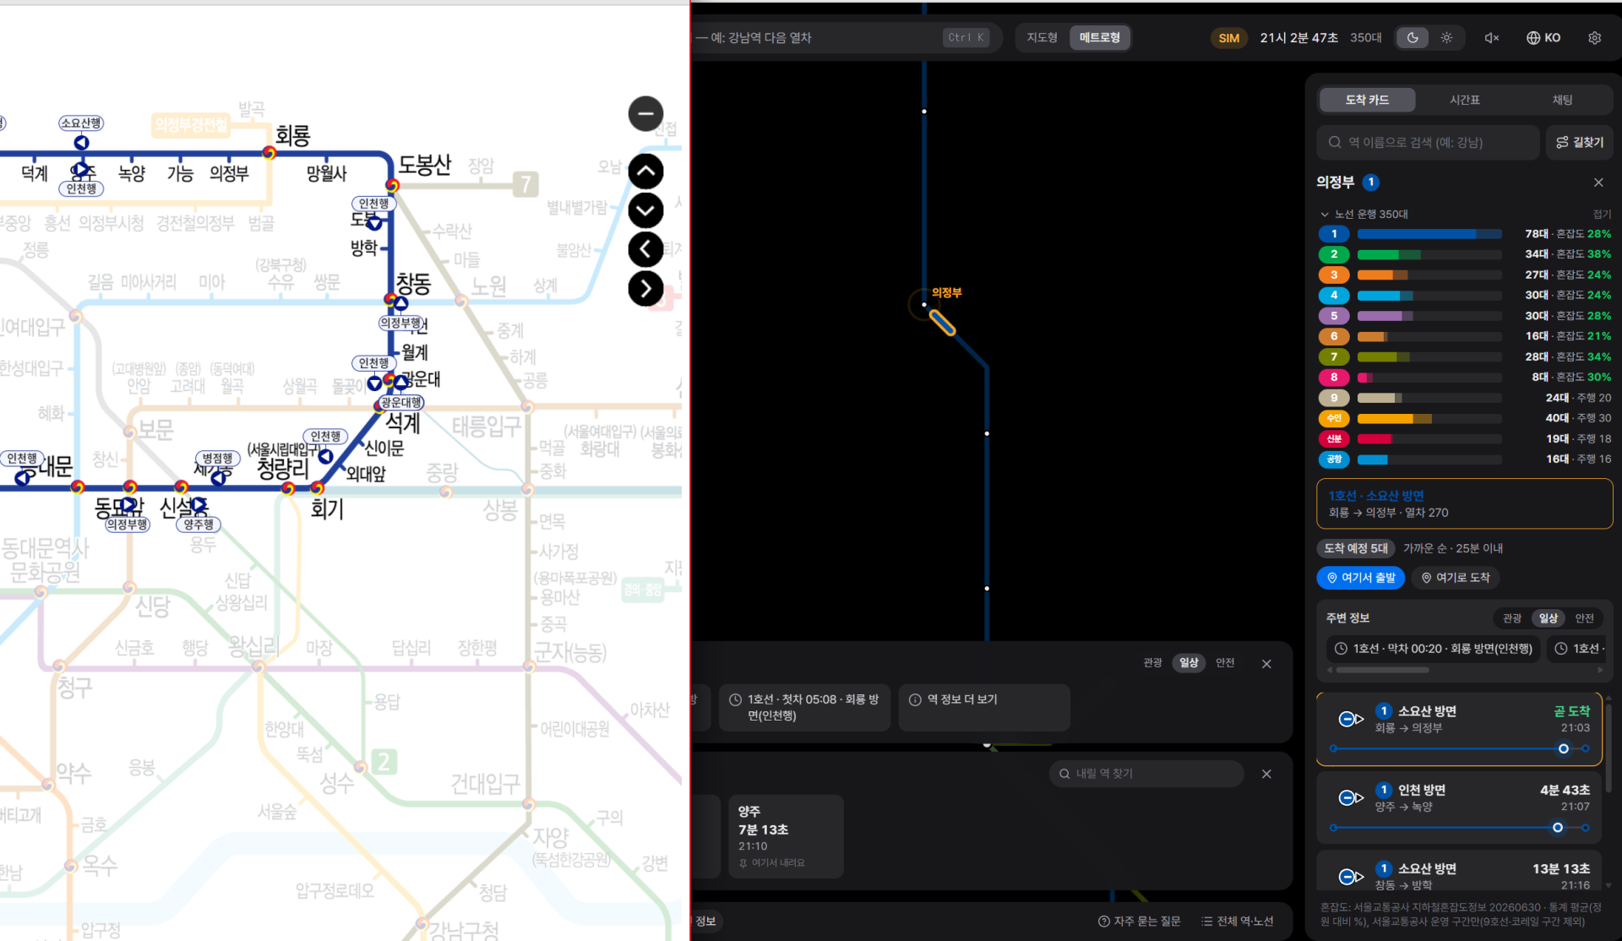Click the line 4 congestion bar
The image size is (1622, 941).
click(x=1429, y=296)
